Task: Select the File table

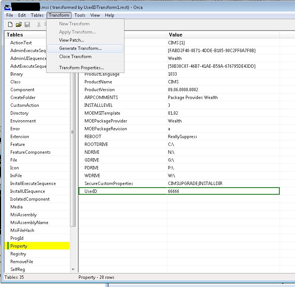Action: pos(13,160)
